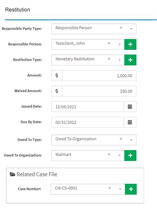The height and width of the screenshot is (213, 157).
Task: Clear the Walmart selection
Action: tap(109, 154)
